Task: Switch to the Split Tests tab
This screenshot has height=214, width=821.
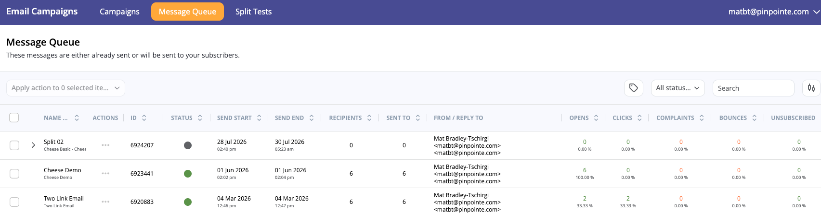Action: pyautogui.click(x=253, y=12)
